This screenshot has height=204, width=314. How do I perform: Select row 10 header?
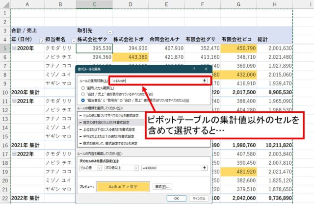(5, 92)
